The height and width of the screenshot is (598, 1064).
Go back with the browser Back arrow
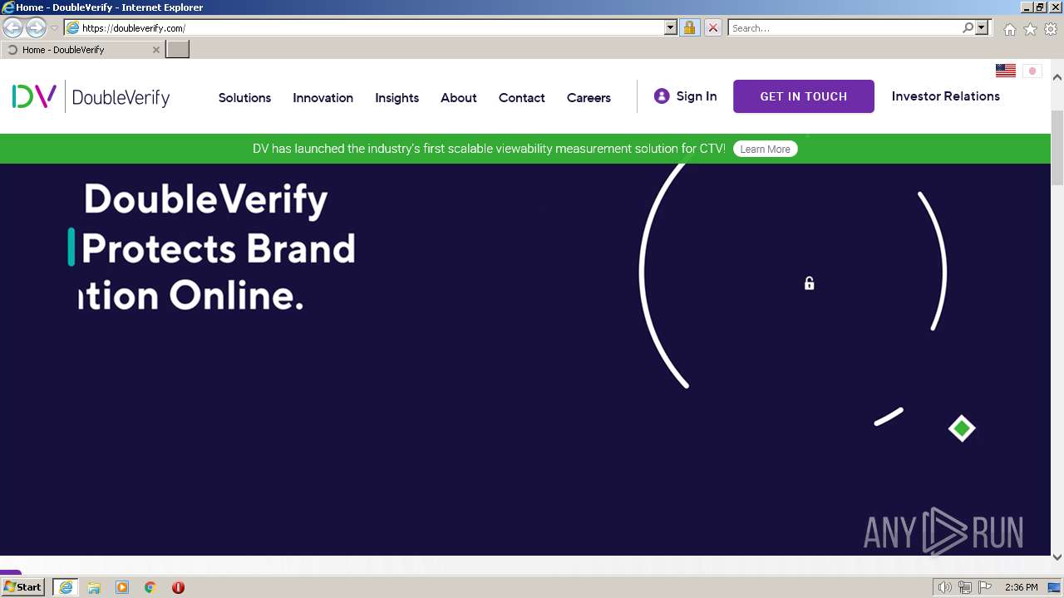pos(13,28)
